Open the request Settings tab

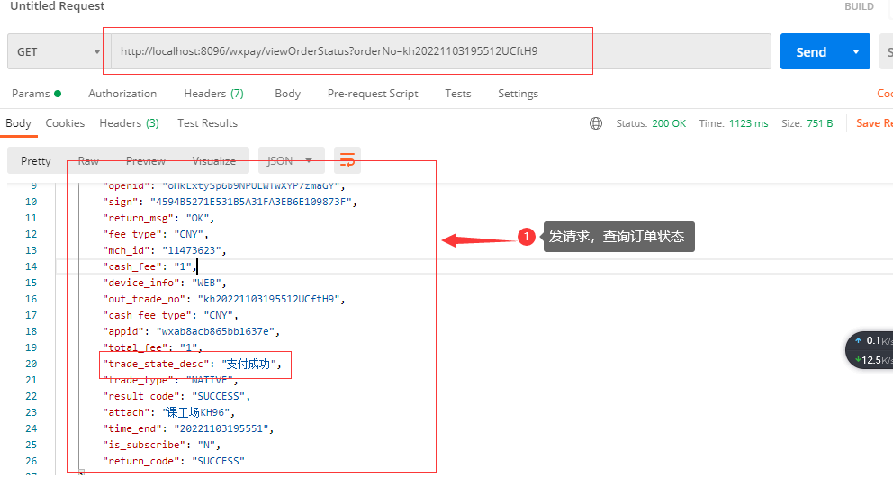click(518, 94)
